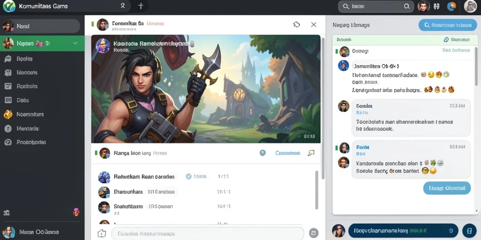Expand the green selected sidebar item chevron
Image resolution: width=481 pixels, height=240 pixels.
click(76, 43)
